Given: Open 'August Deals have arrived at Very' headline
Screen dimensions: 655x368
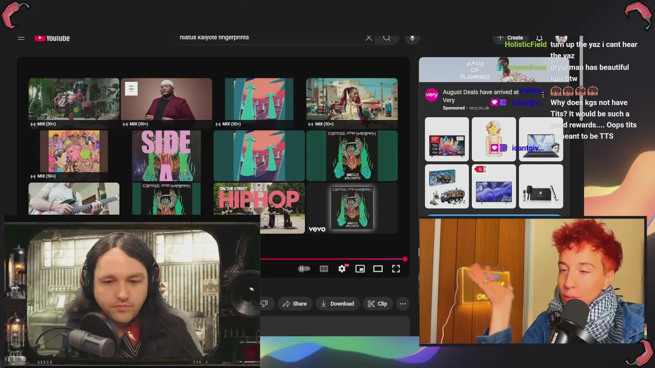Looking at the screenshot, I should [x=481, y=96].
